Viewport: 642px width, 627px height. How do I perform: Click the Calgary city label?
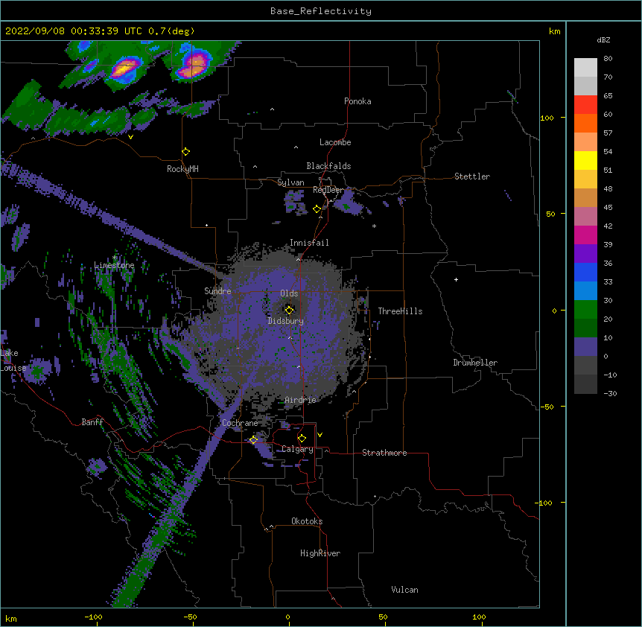pyautogui.click(x=297, y=449)
